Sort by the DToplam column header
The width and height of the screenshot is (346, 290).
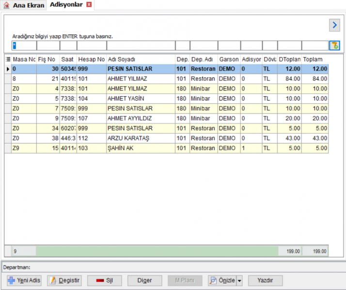click(289, 59)
